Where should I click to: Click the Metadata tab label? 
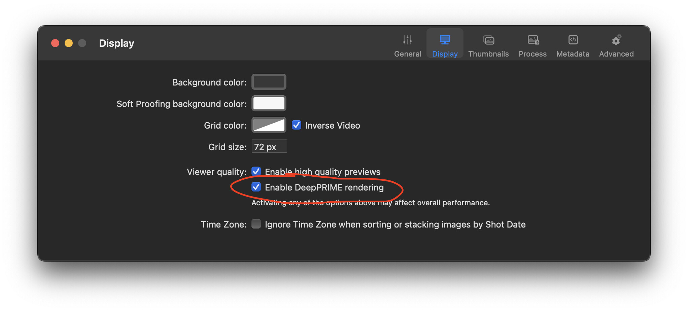click(x=573, y=54)
